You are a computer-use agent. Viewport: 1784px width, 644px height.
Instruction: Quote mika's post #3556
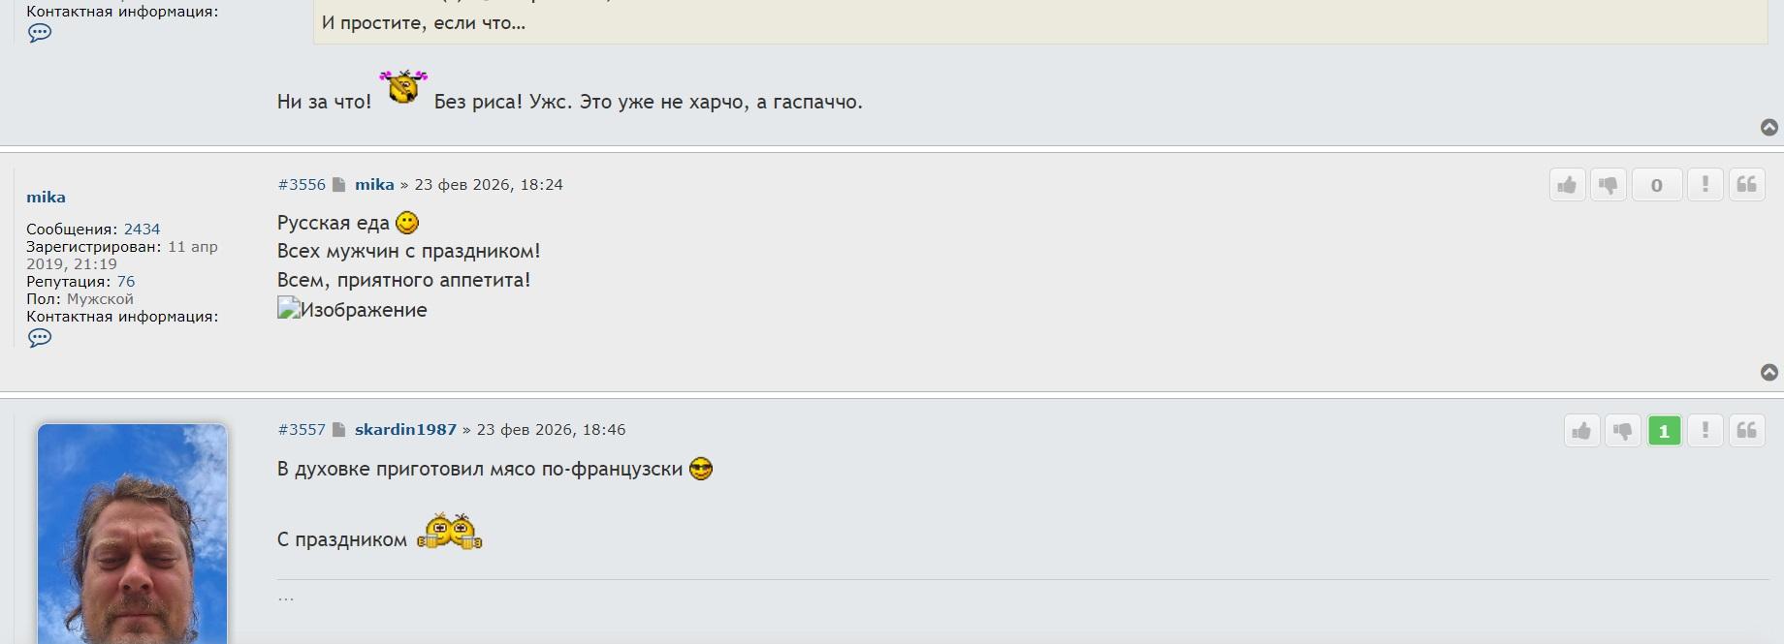tap(1746, 185)
